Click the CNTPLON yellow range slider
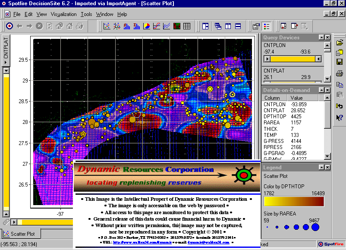Viewport: 346px width, 250px height. point(293,59)
